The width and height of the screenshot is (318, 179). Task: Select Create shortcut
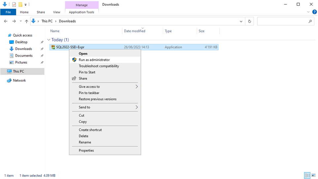point(105,130)
